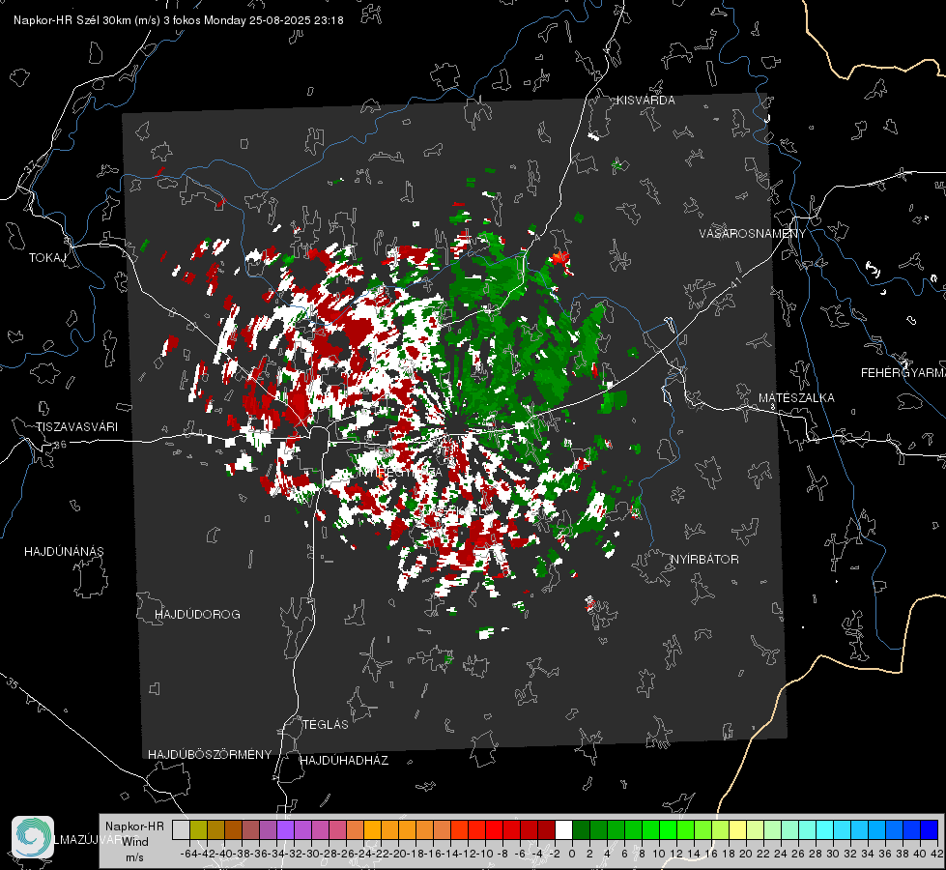Click the HAJDÚHADHÁZ label
Screen dimensions: 946x870
[344, 760]
